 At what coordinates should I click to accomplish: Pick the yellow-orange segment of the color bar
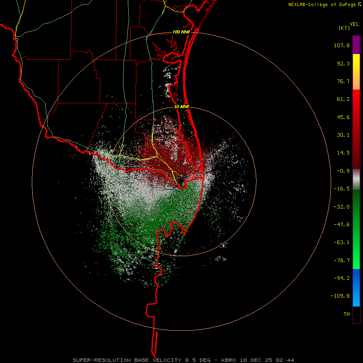pos(356,72)
